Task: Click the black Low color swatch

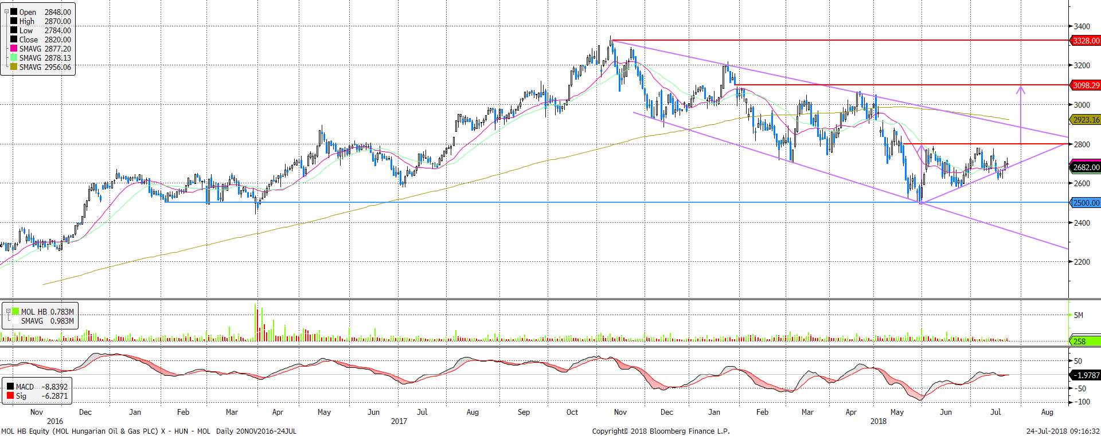Action: coord(14,30)
